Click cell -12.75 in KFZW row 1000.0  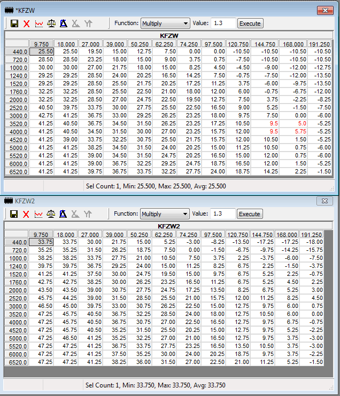pyautogui.click(x=320, y=67)
